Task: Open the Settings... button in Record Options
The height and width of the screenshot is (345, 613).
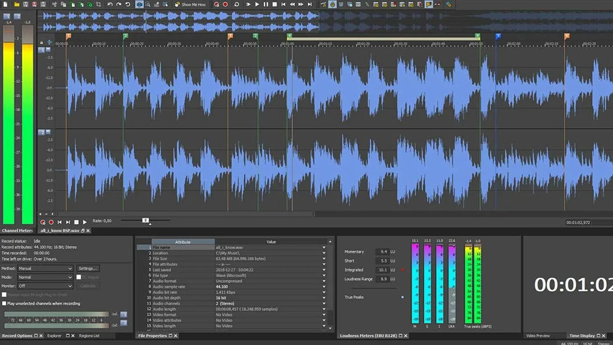Action: 88,268
